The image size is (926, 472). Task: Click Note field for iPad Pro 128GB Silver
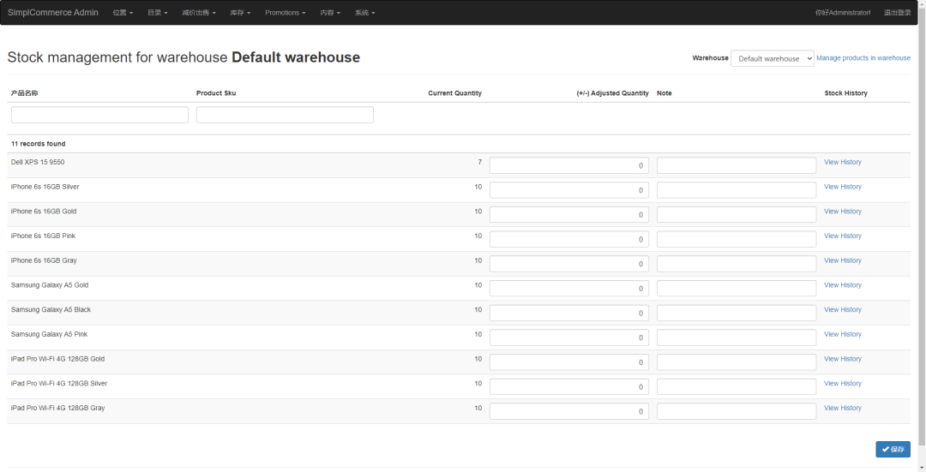point(737,387)
